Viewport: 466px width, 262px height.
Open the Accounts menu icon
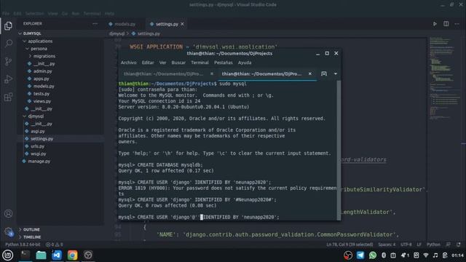click(8, 213)
